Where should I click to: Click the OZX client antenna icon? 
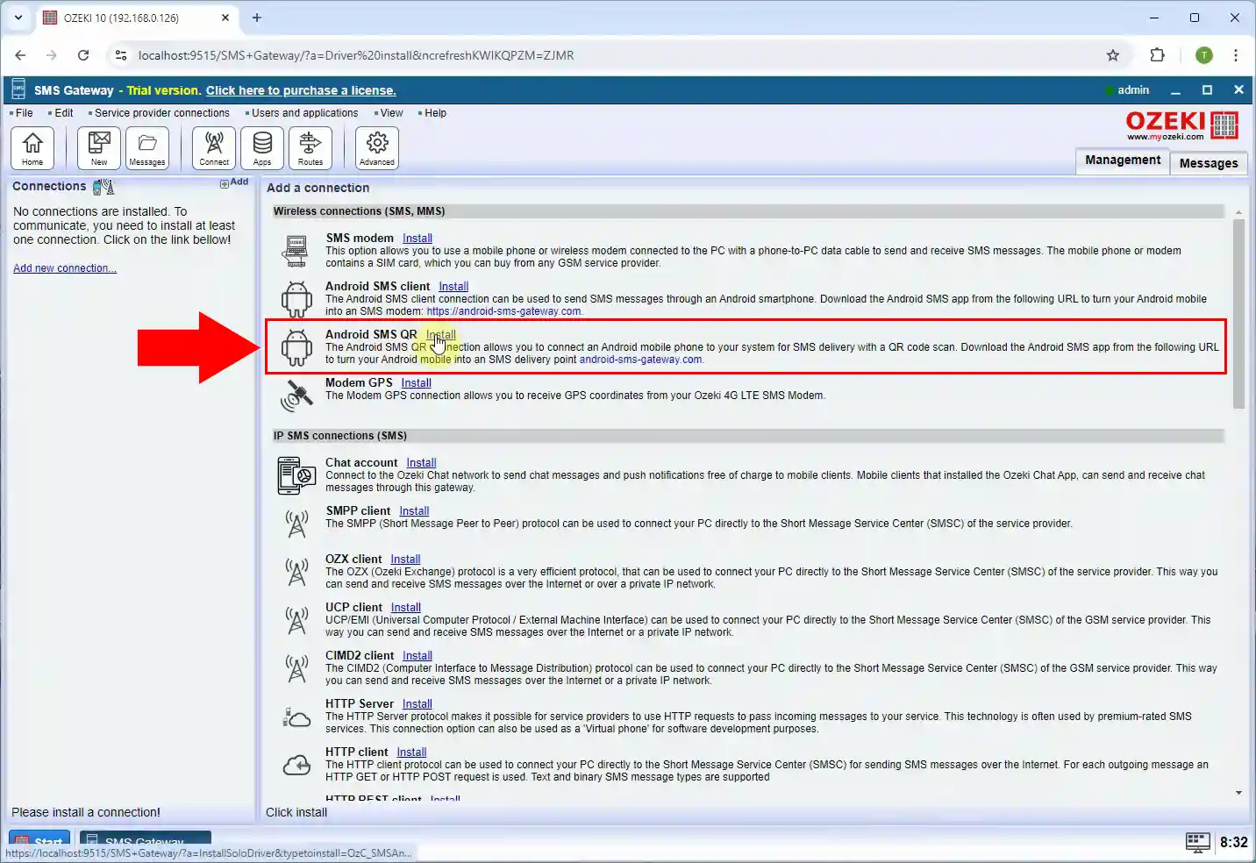click(296, 572)
